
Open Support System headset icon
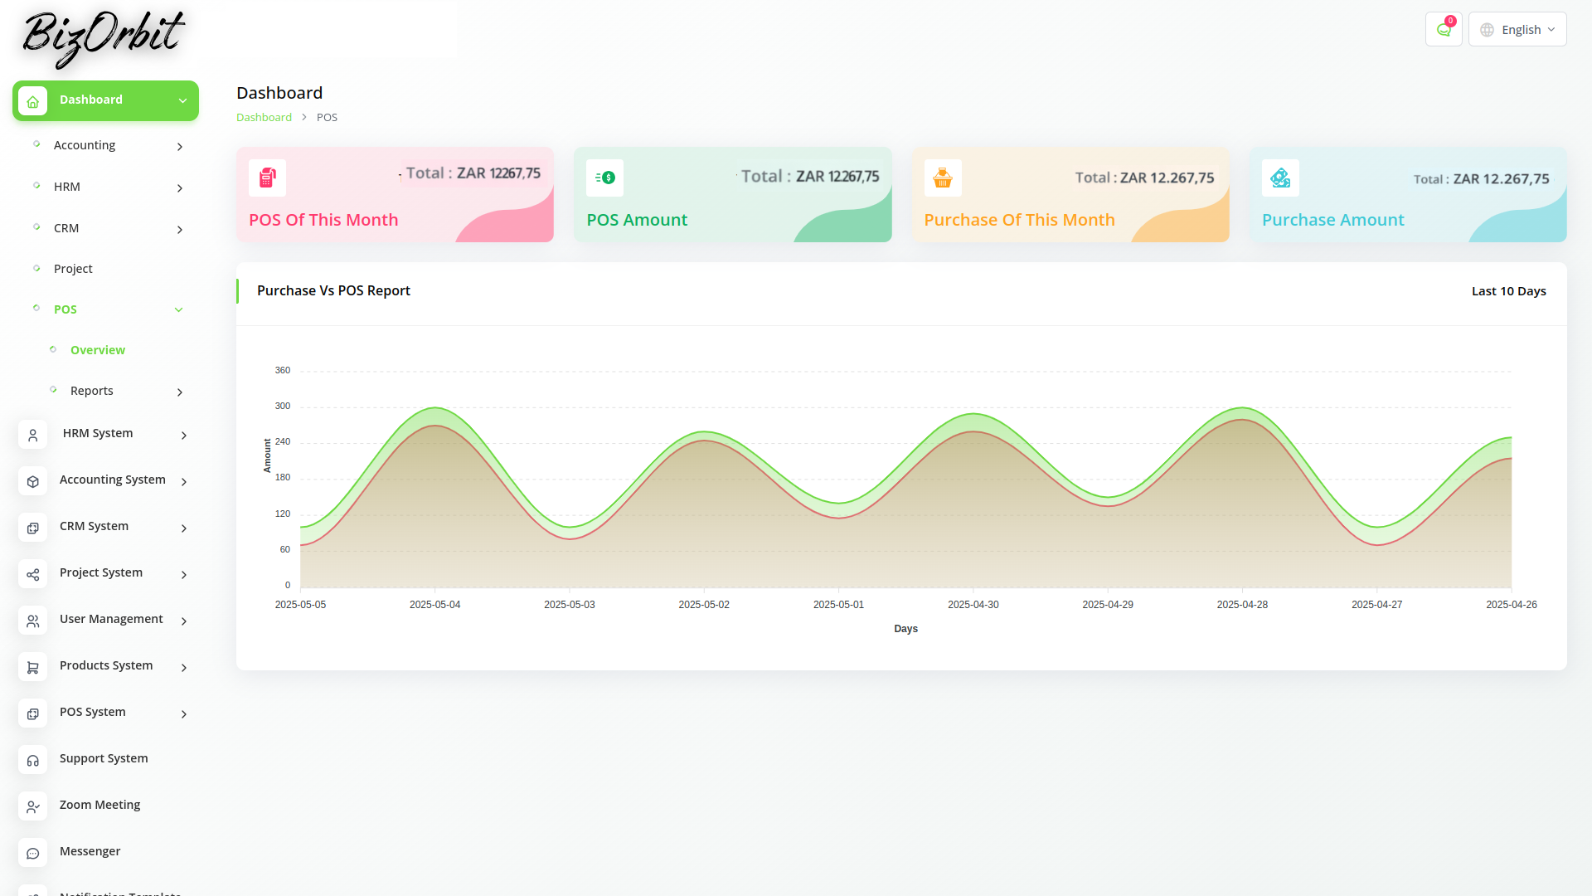[33, 759]
